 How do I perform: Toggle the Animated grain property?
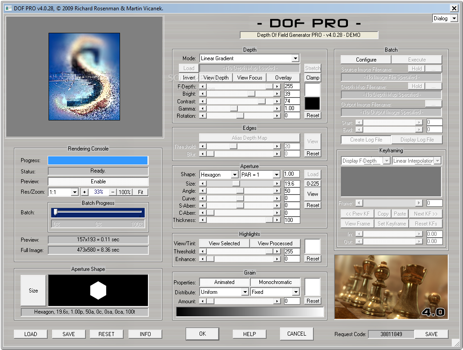coord(224,282)
